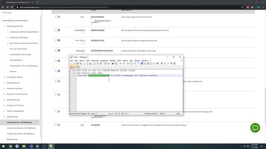Click the Print icon in Notepad++ toolbar
266x149 pixels.
pos(91,63)
